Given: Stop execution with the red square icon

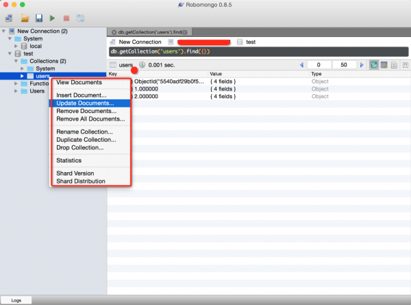Looking at the screenshot, I should point(66,18).
